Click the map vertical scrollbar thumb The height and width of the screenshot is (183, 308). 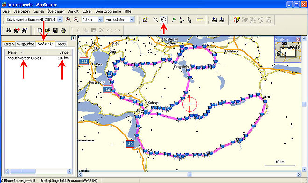tap(304, 104)
